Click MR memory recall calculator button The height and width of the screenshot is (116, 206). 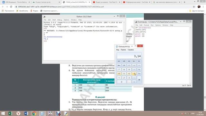click(x=124, y=61)
